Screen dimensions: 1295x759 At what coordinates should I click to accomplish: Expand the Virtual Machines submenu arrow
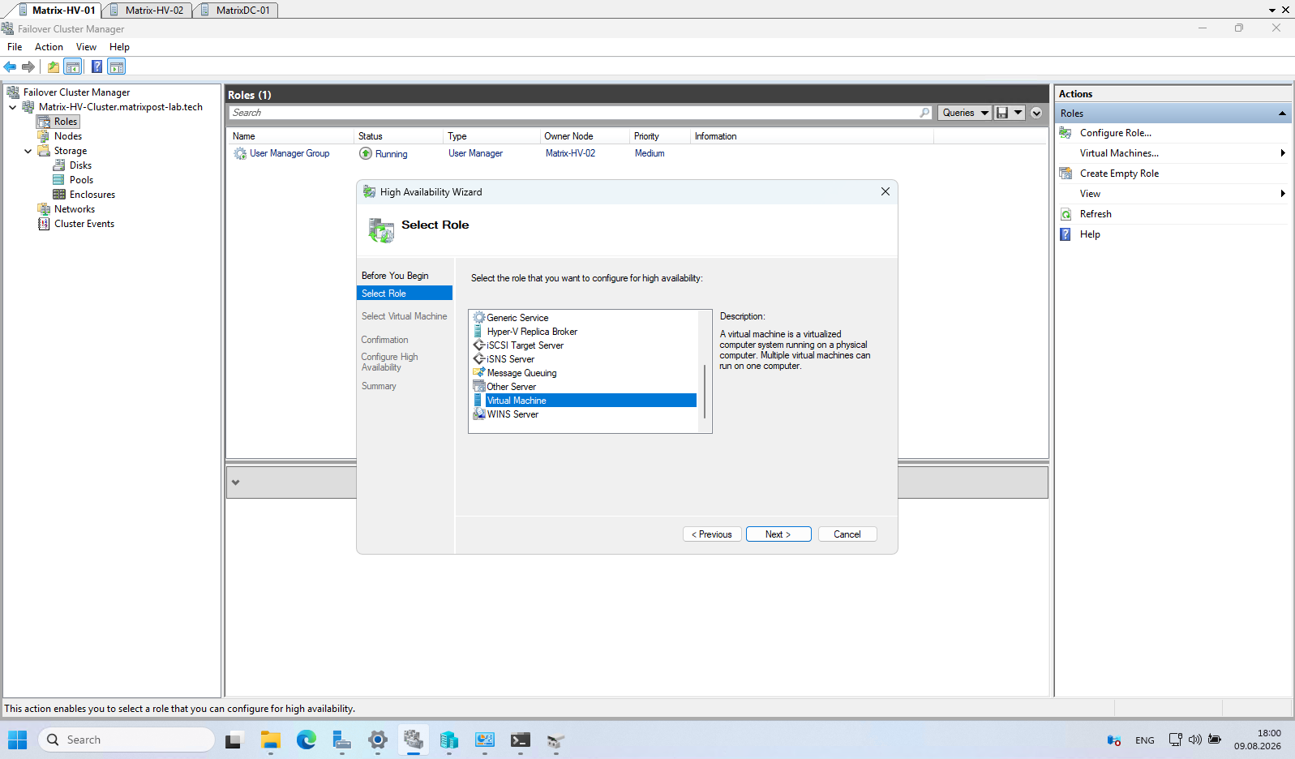point(1283,153)
